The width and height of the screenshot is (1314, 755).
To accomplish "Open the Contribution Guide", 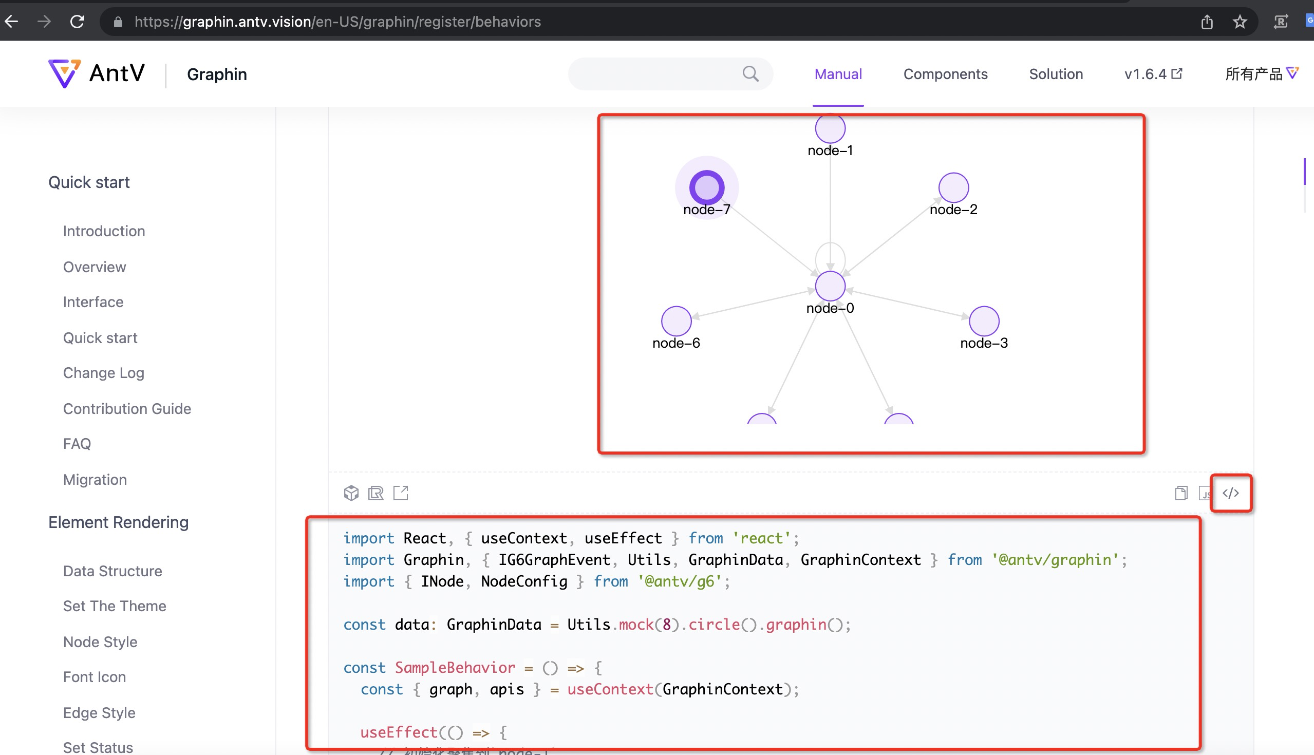I will (127, 409).
